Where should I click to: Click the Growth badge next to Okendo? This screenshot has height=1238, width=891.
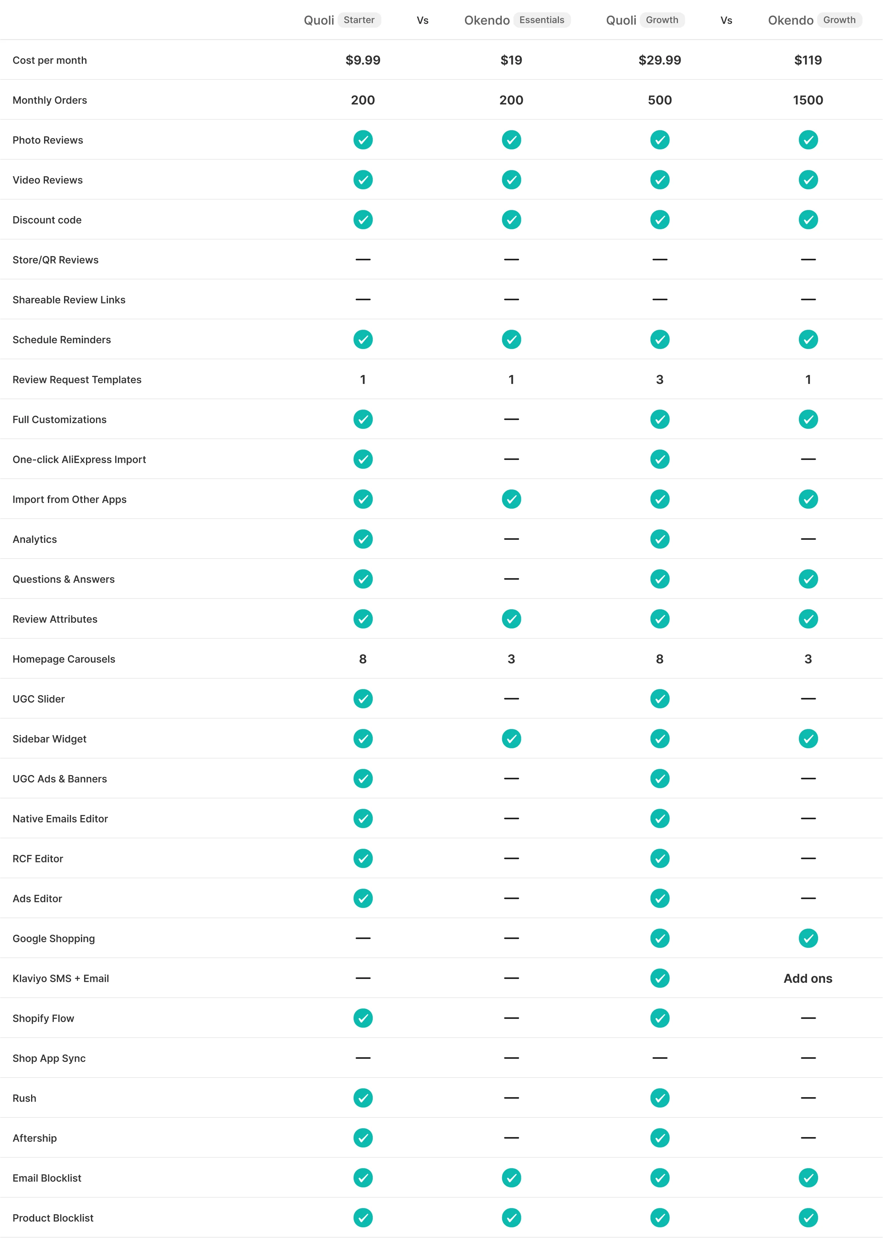[x=839, y=20]
